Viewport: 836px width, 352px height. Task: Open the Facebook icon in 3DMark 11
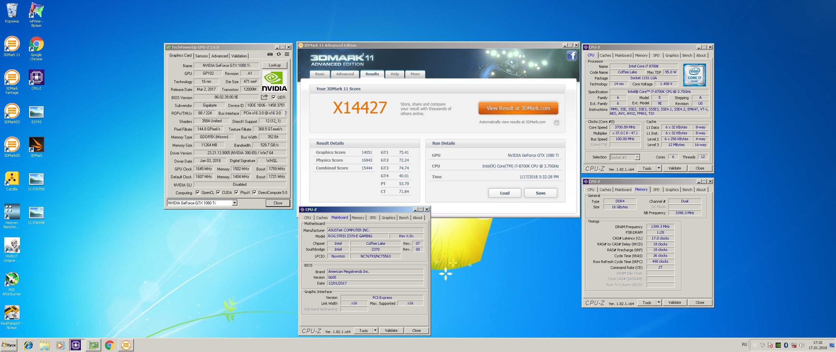[x=571, y=56]
